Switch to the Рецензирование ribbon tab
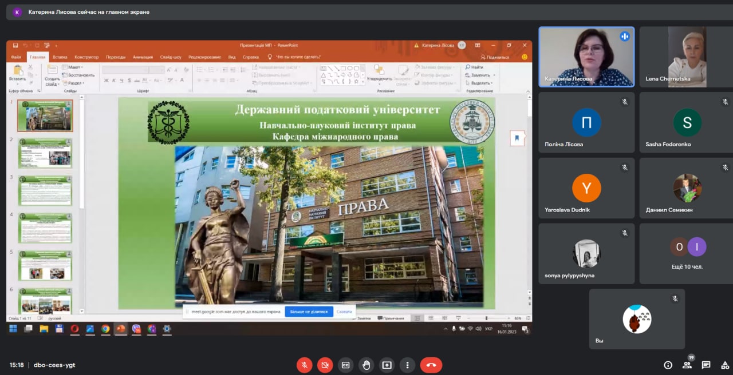733x375 pixels. coord(204,57)
